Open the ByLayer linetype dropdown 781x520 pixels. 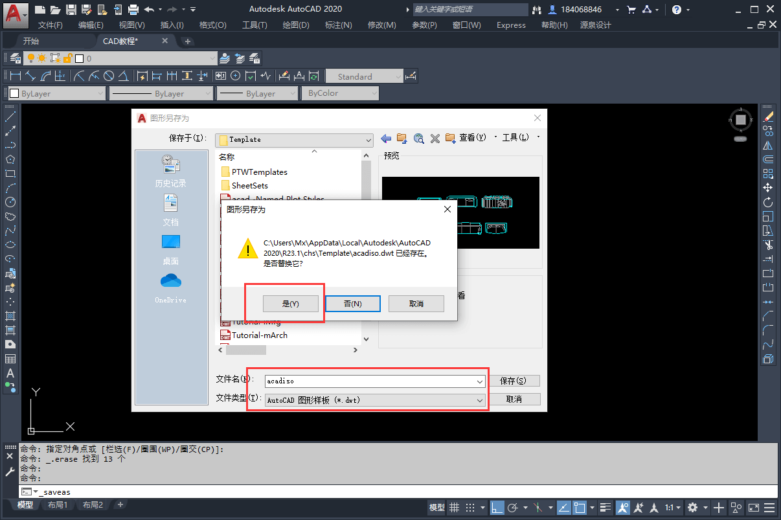click(x=207, y=93)
